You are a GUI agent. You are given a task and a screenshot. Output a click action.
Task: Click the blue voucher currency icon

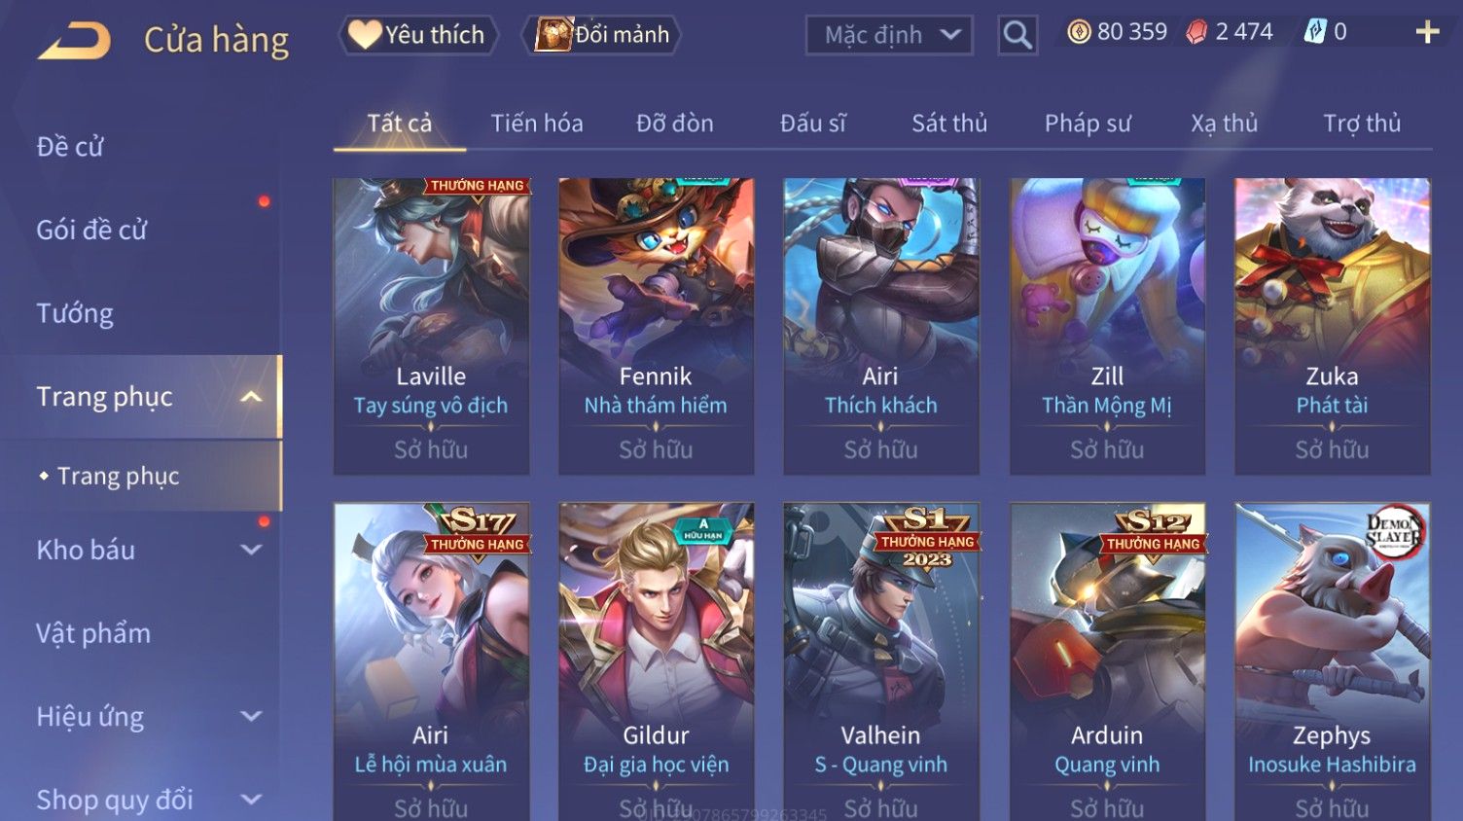click(x=1315, y=32)
